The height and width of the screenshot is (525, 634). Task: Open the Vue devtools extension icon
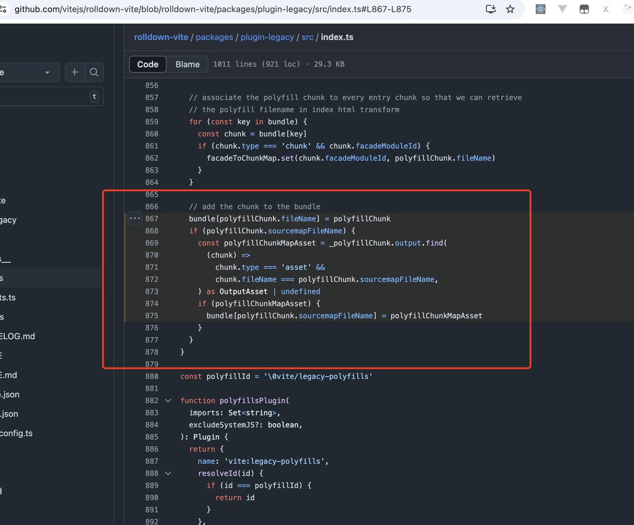[x=562, y=9]
